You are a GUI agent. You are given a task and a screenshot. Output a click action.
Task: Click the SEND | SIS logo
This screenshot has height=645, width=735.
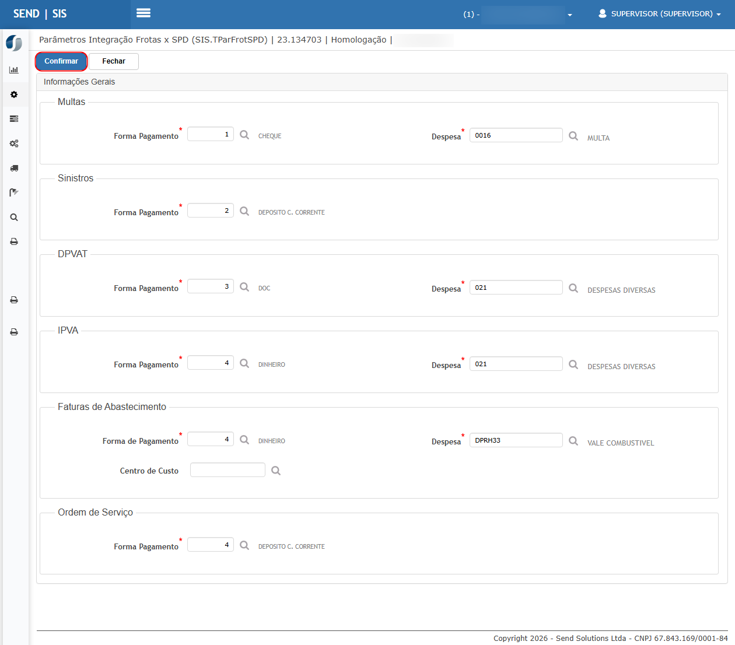[x=40, y=14]
